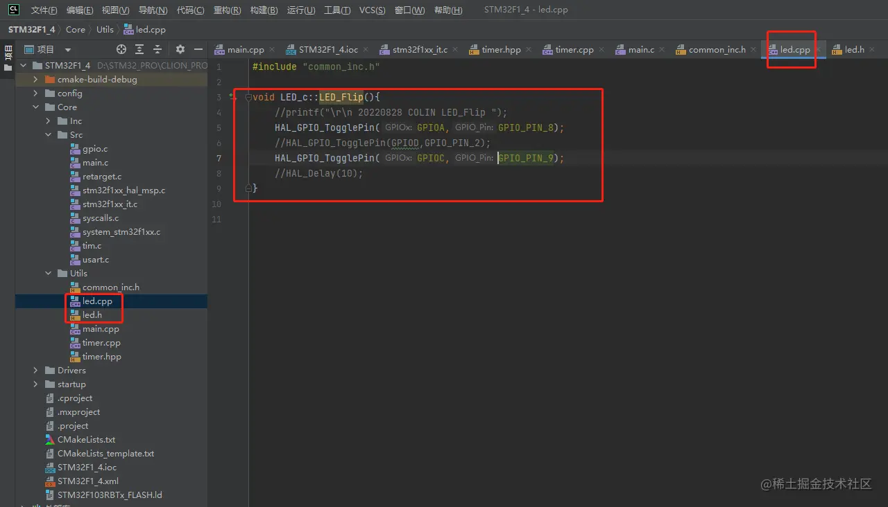Screen dimensions: 888x507
Task: Expand the config folder
Action: click(36, 94)
